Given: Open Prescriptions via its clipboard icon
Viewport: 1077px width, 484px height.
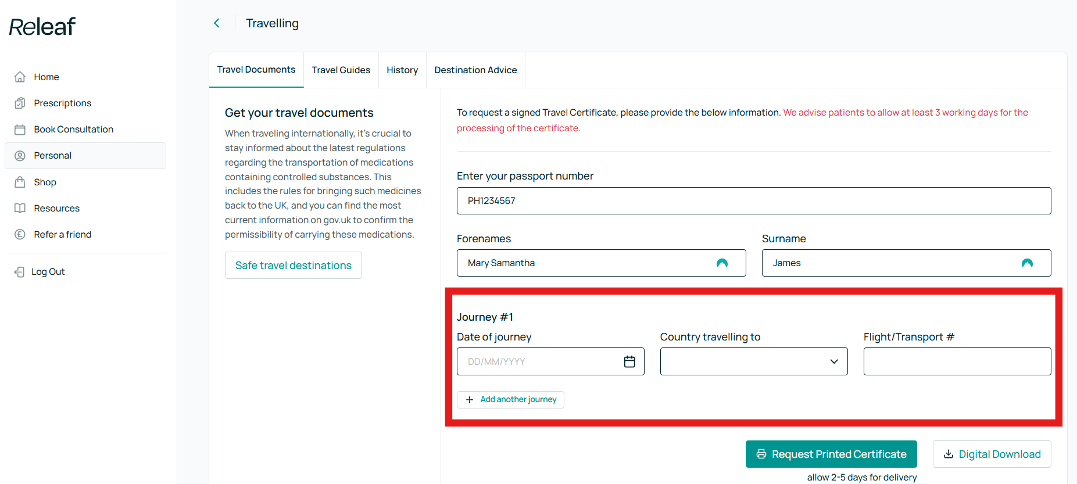Looking at the screenshot, I should 20,103.
